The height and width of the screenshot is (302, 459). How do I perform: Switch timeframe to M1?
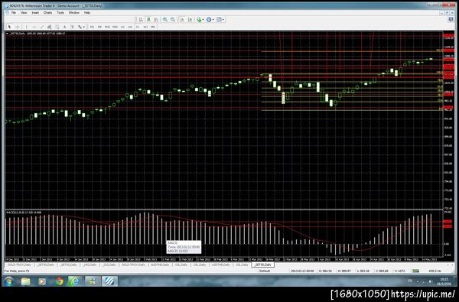92,27
